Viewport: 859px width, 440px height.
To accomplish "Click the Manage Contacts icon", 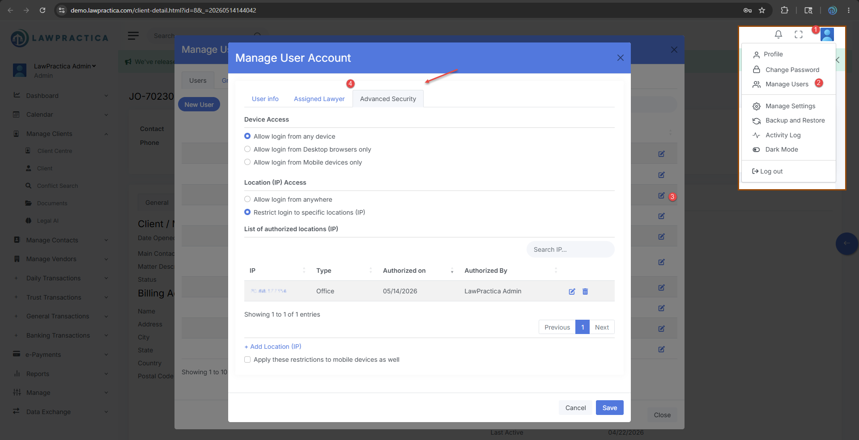I will pos(17,240).
